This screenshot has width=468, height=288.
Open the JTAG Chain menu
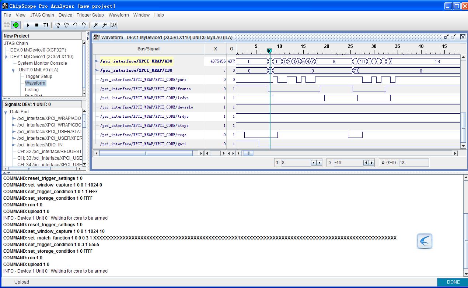pyautogui.click(x=42, y=15)
